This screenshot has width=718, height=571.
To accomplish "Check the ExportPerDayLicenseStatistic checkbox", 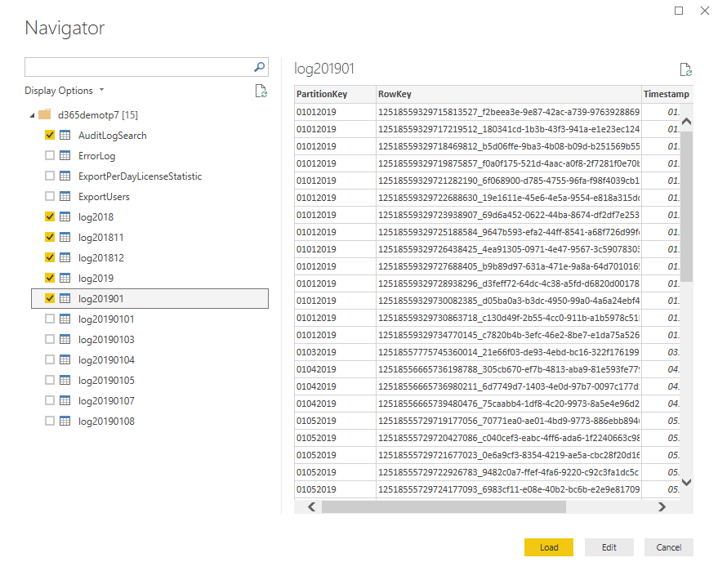I will (x=50, y=176).
